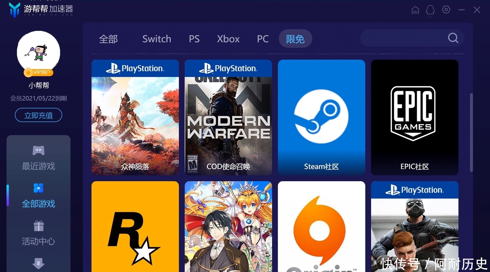490x272 pixels.
Task: Click the 全部游戏 grid icon
Action: pyautogui.click(x=39, y=188)
